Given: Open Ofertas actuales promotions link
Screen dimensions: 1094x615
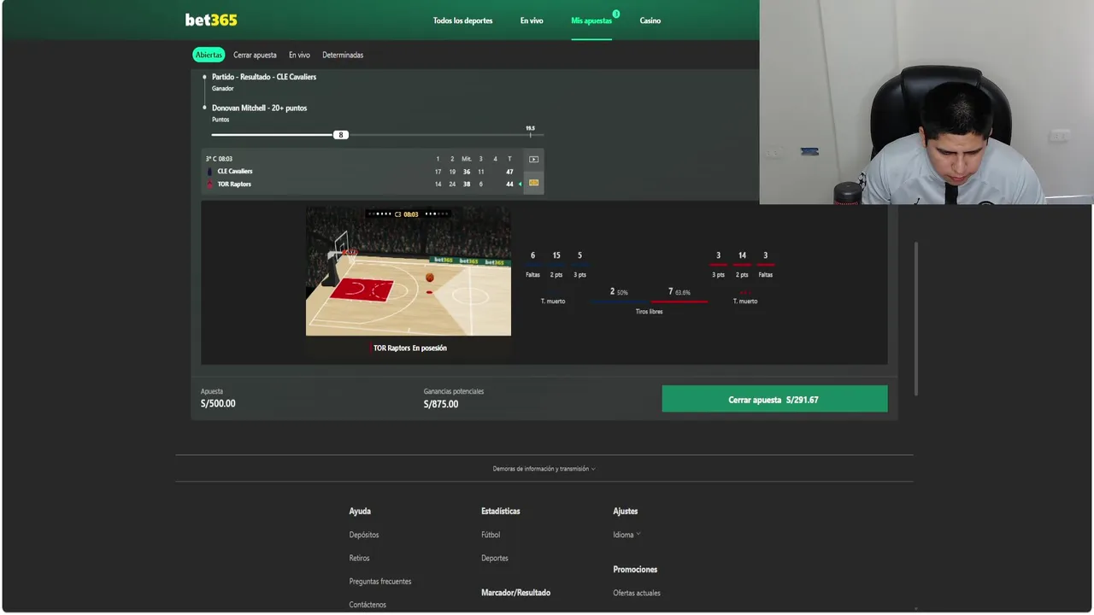Looking at the screenshot, I should coord(637,593).
